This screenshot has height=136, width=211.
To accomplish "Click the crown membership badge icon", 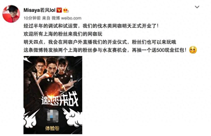I will 66,10.
